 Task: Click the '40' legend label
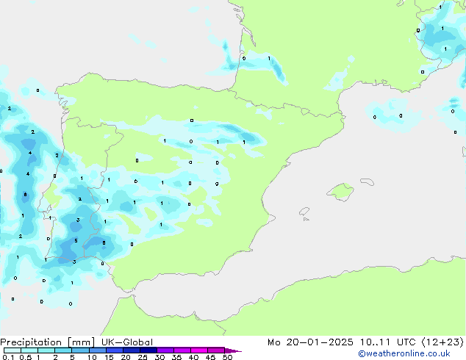tap(193, 357)
